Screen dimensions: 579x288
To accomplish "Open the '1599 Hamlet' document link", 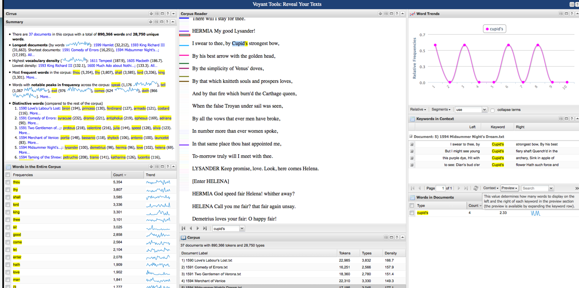I will tap(103, 45).
